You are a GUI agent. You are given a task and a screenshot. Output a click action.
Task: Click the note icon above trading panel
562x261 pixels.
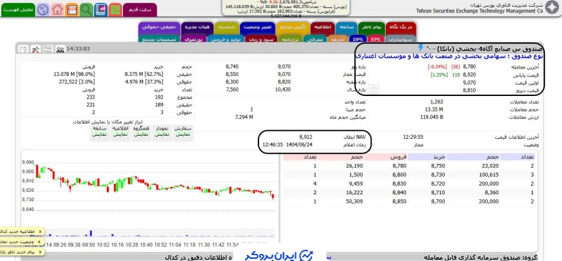[23, 49]
